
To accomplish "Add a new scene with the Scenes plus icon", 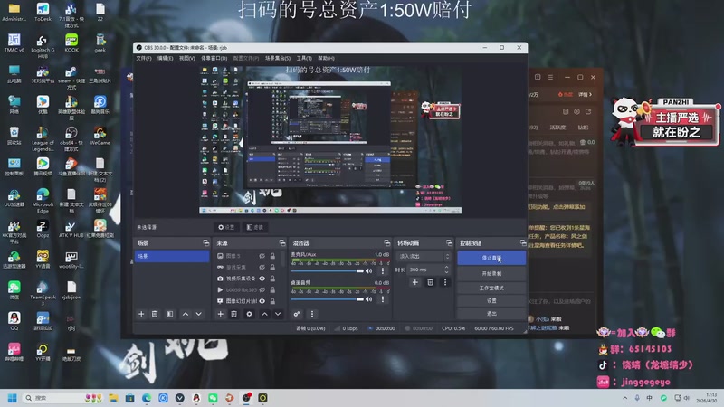I will [141, 314].
